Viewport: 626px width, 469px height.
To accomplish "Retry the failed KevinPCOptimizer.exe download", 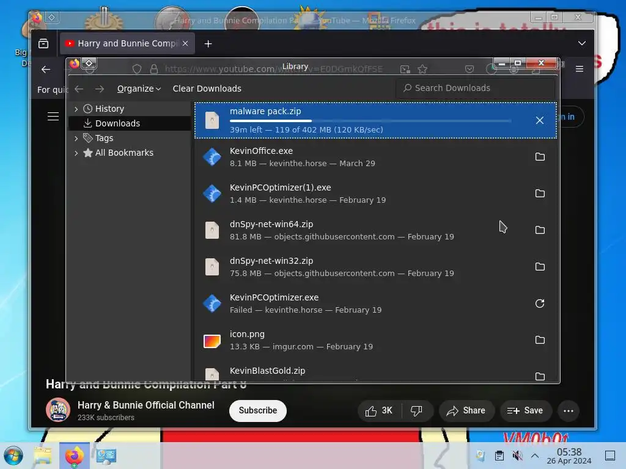I will click(540, 304).
